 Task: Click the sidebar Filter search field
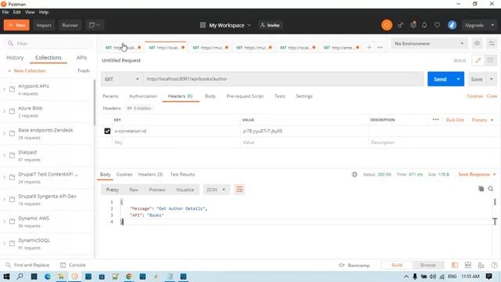pos(48,43)
